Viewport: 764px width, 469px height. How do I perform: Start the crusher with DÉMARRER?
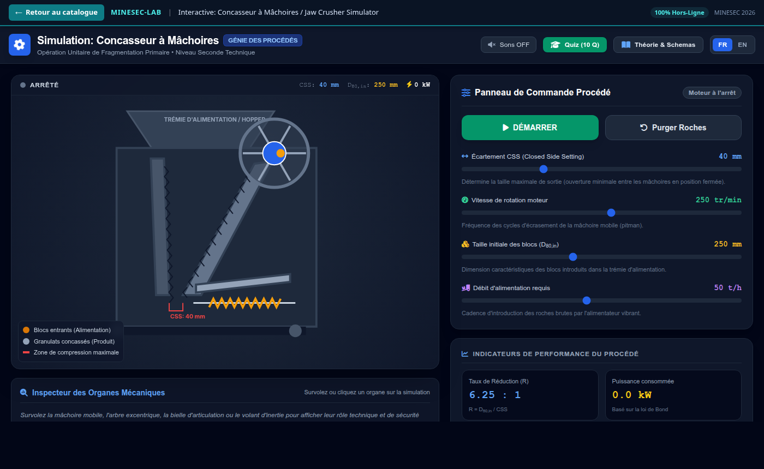tap(530, 128)
